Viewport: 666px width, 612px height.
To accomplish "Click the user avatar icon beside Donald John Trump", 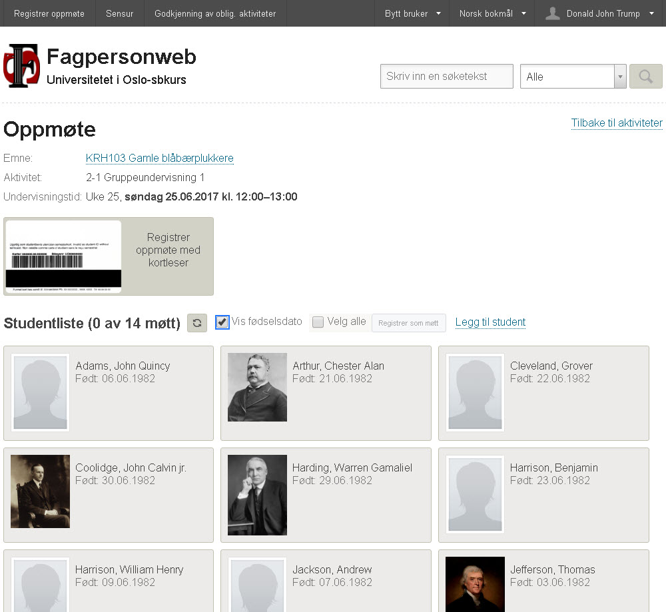I will tap(552, 13).
